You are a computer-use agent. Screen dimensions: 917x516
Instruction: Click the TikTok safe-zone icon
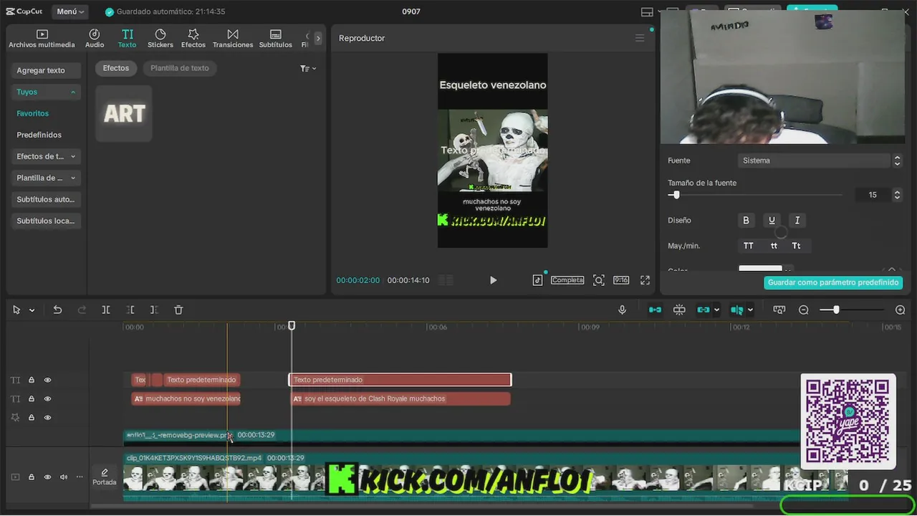[537, 280]
